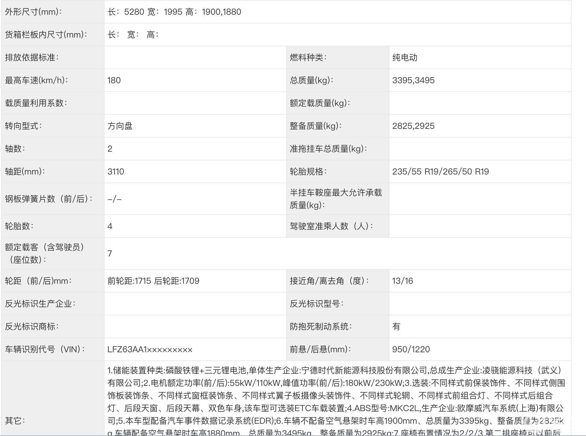
Task: Click the seating capacity value 7
Action: click(110, 254)
